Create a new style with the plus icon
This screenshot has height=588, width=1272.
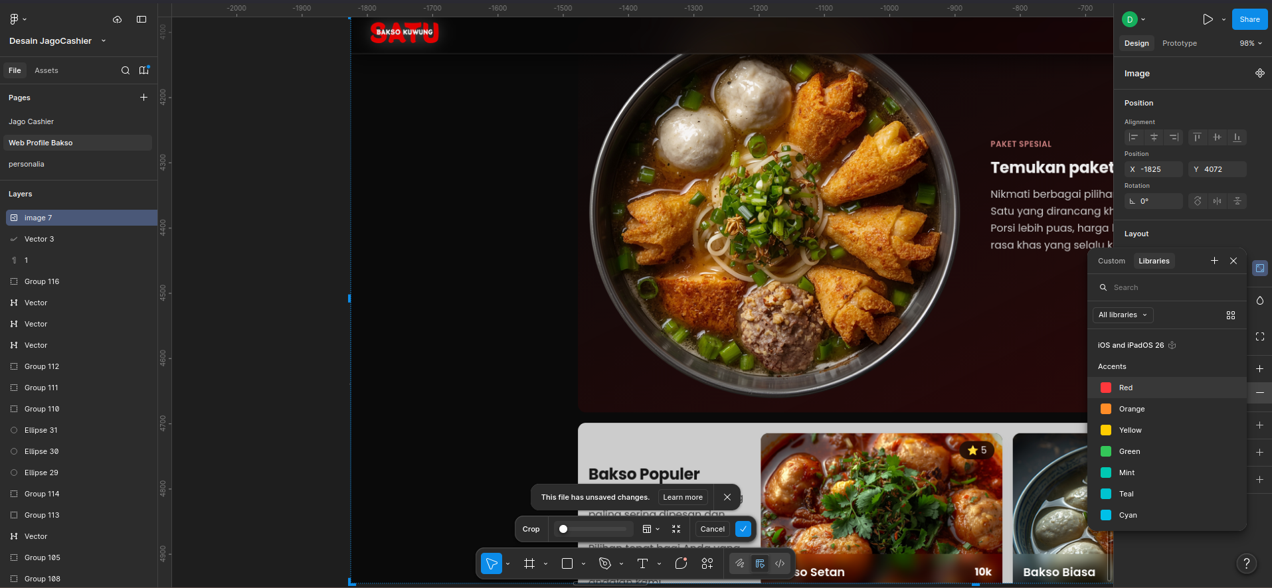(1214, 261)
